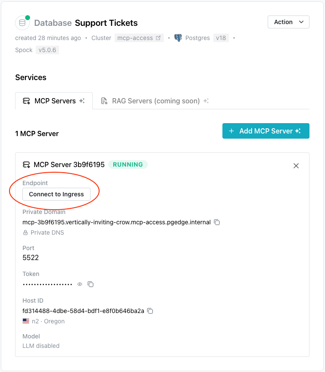
Task: Click the database avatar icon in the header
Action: point(22,22)
